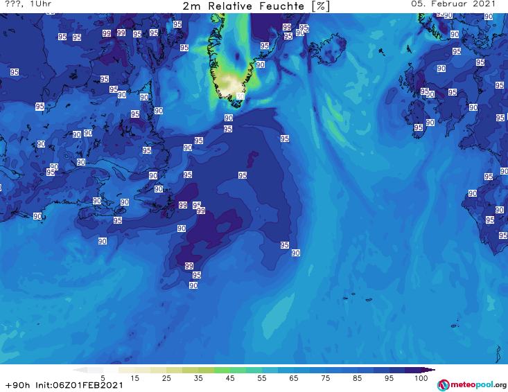Screen dimensions: 508x392
Task: Click the pale dry patch over southern Greenland
Action: [x=230, y=86]
